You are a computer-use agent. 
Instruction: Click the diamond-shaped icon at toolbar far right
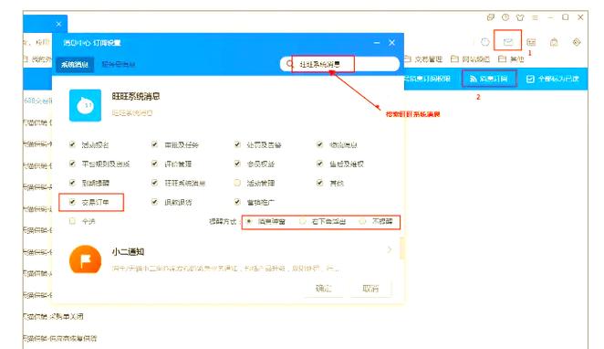click(x=577, y=42)
